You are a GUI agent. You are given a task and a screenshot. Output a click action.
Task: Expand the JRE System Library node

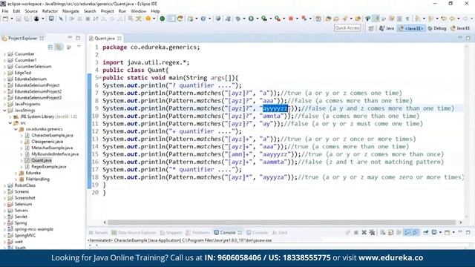pos(10,116)
